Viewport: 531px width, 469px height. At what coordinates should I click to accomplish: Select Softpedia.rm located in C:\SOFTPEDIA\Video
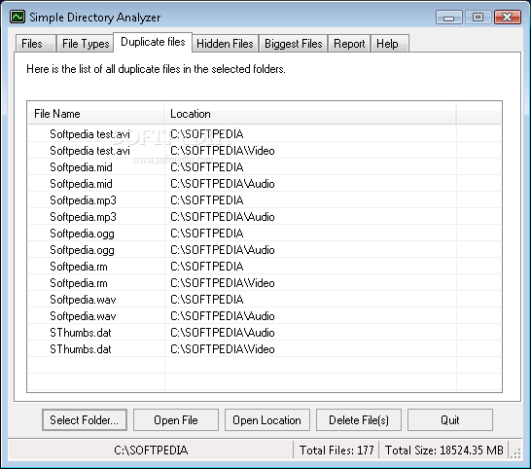click(265, 283)
